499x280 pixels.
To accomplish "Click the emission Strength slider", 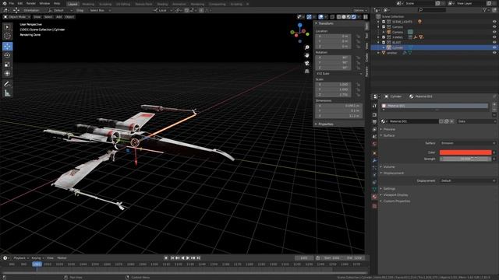I will (465, 159).
